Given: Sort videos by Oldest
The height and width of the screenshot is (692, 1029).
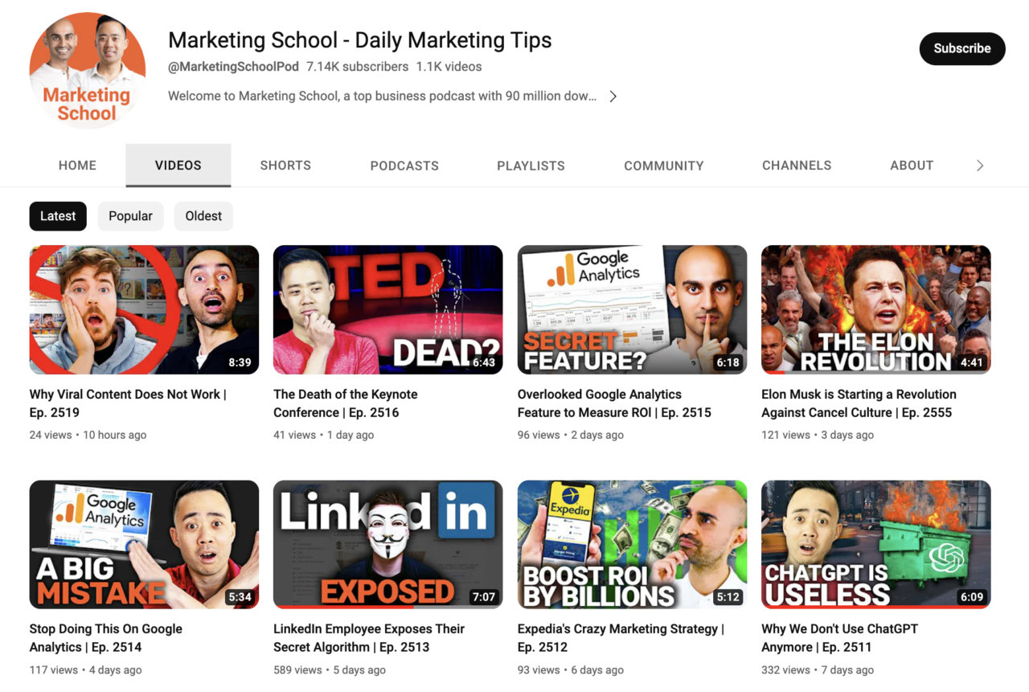Looking at the screenshot, I should click(x=203, y=215).
